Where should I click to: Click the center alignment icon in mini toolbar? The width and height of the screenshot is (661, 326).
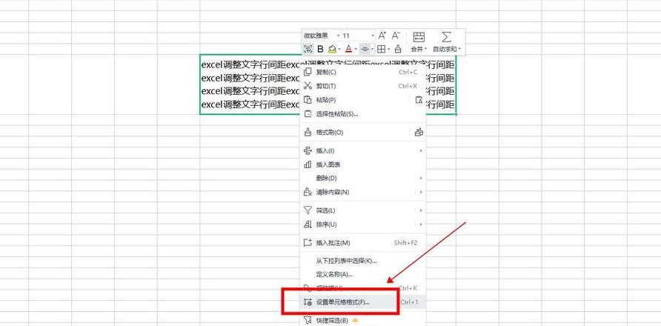(365, 50)
